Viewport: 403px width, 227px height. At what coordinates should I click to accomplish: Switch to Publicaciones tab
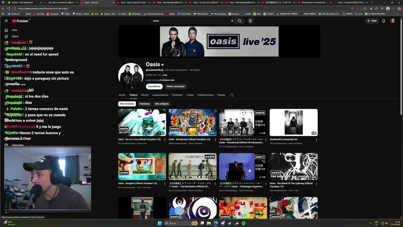206,95
